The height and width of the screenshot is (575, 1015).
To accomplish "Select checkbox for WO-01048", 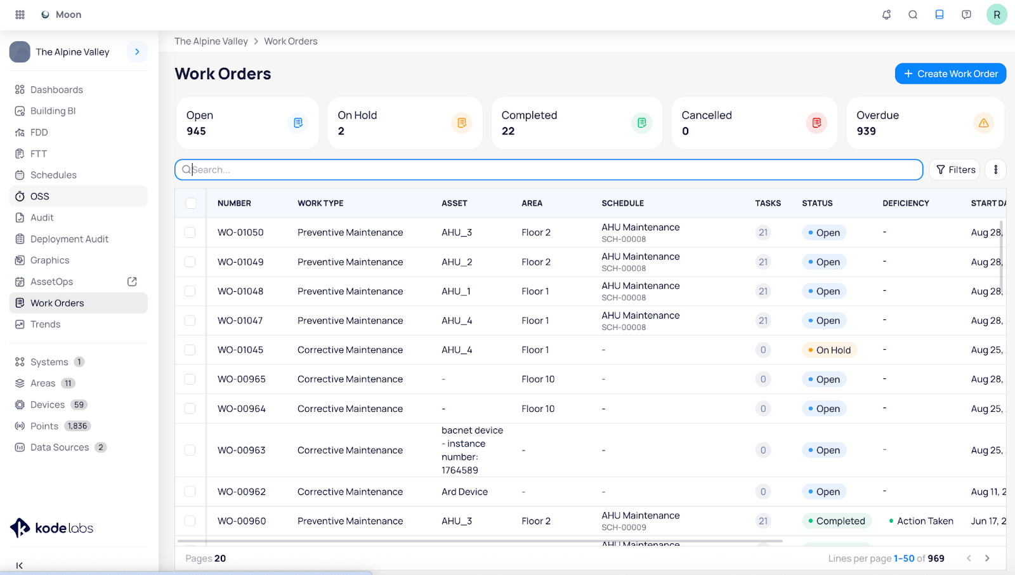I will pyautogui.click(x=190, y=291).
